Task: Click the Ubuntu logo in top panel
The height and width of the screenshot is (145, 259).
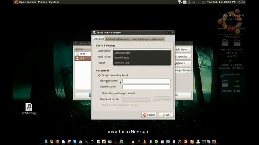Action: [16, 2]
